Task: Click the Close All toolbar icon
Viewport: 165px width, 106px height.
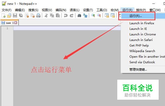Action: click(x=32, y=15)
